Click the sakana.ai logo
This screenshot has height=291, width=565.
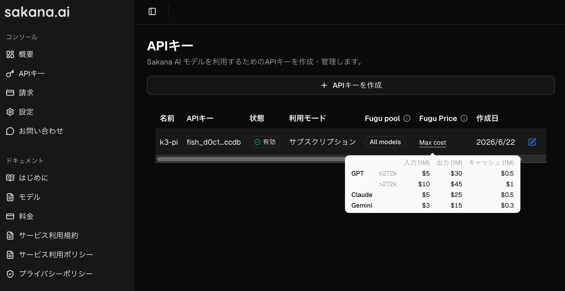click(37, 12)
